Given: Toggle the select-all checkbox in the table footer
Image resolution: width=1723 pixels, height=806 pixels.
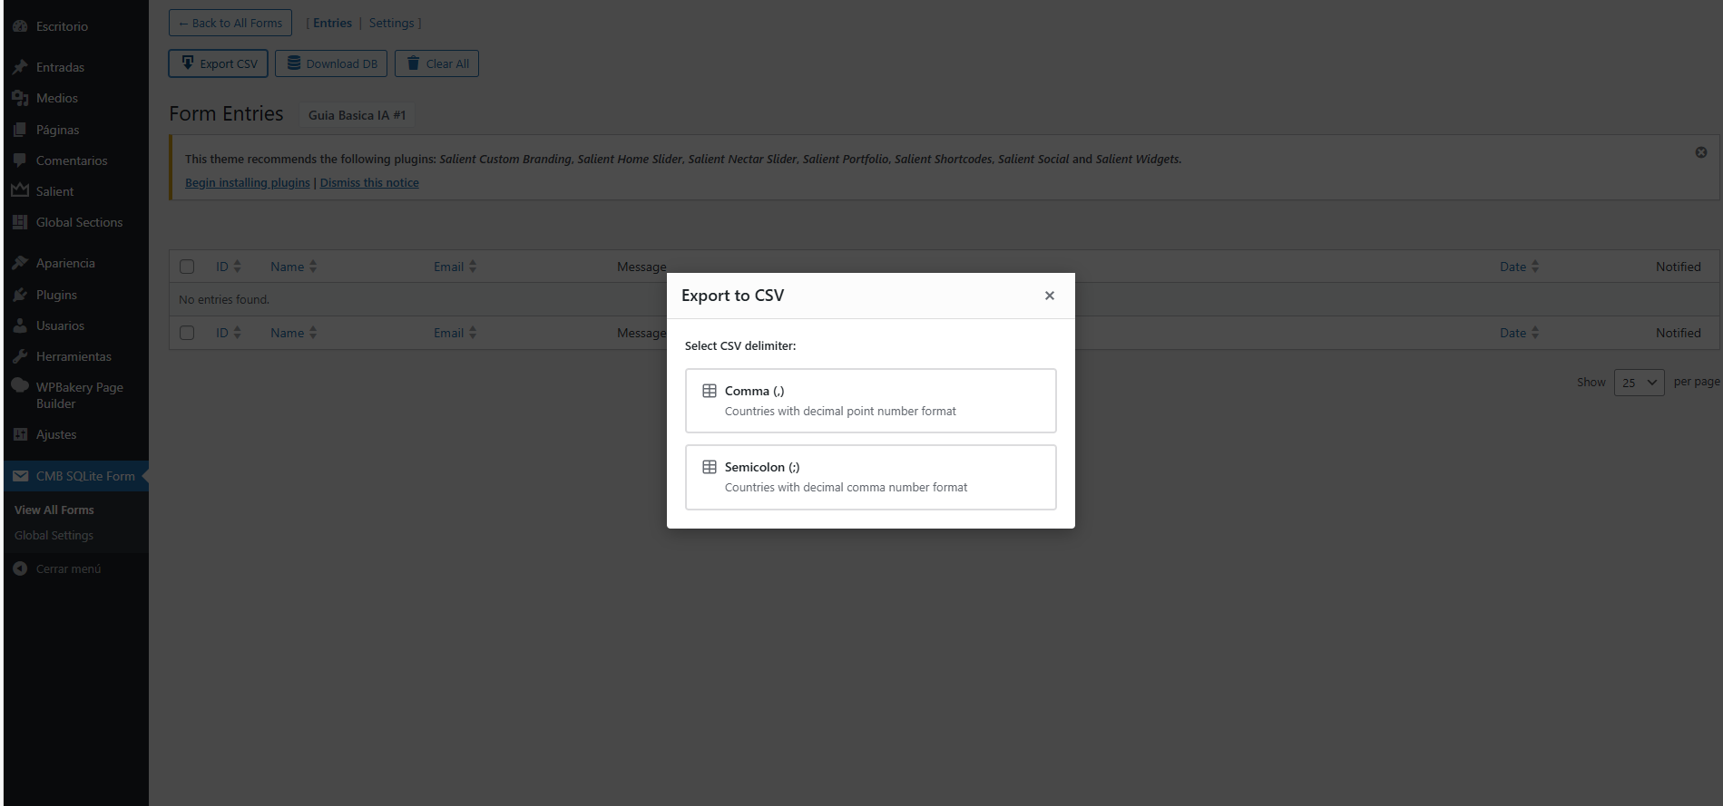Looking at the screenshot, I should [x=187, y=333].
